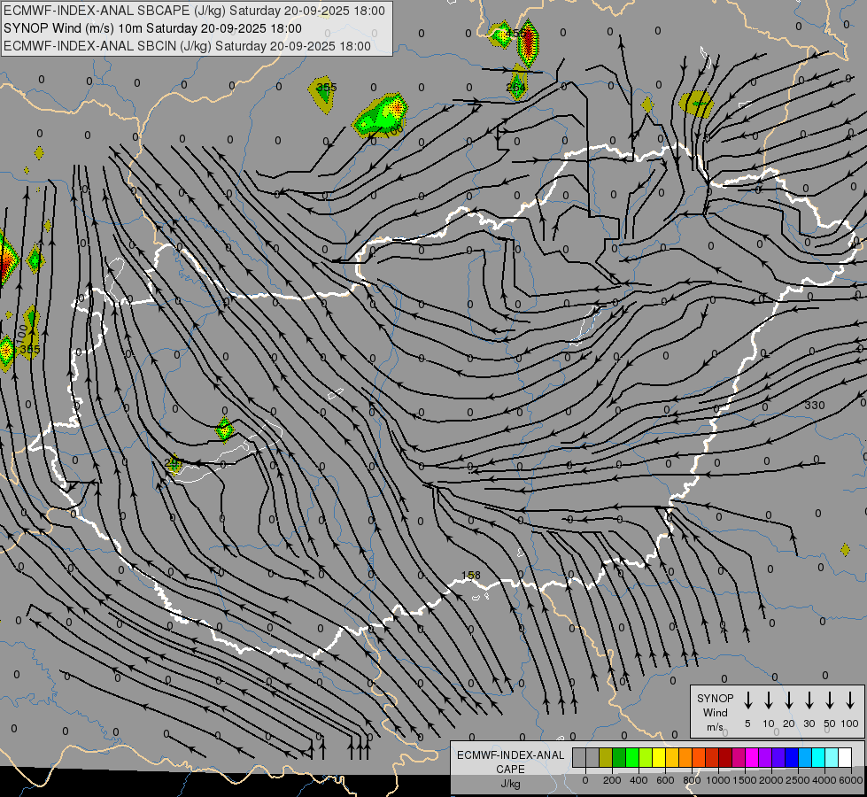This screenshot has height=797, width=867.
Task: Click the SYNOP Wind m/s legend label
Action: pyautogui.click(x=715, y=712)
